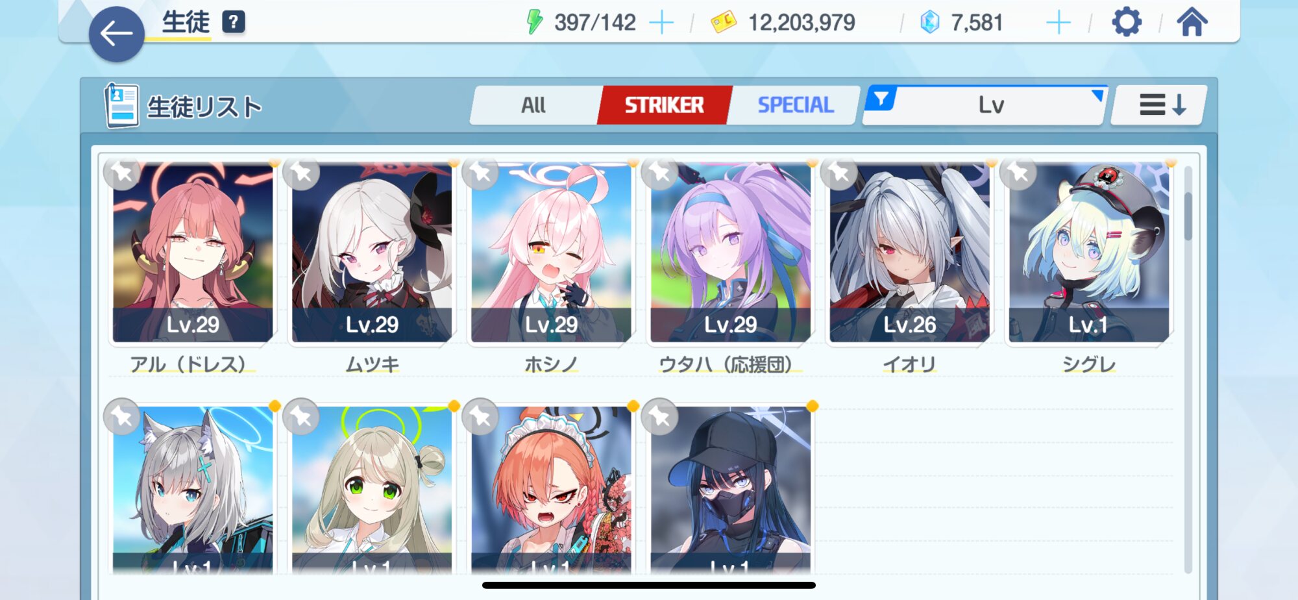The image size is (1298, 600).
Task: Toggle favorite pin on アル(ドレス) card
Action: click(x=123, y=172)
